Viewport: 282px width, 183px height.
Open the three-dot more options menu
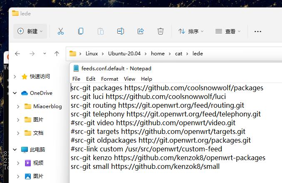click(258, 32)
